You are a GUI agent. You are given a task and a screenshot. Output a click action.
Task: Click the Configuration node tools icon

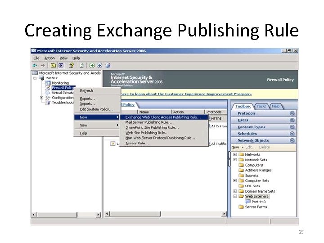pyautogui.click(x=48, y=98)
